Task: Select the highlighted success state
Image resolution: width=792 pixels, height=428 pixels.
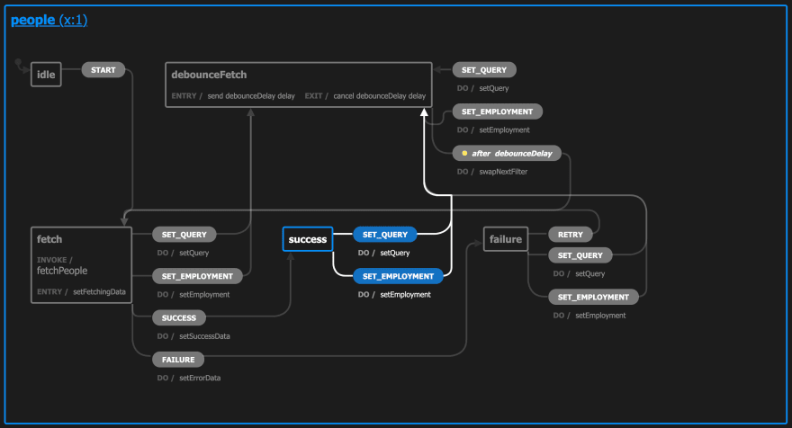Action: pos(308,239)
